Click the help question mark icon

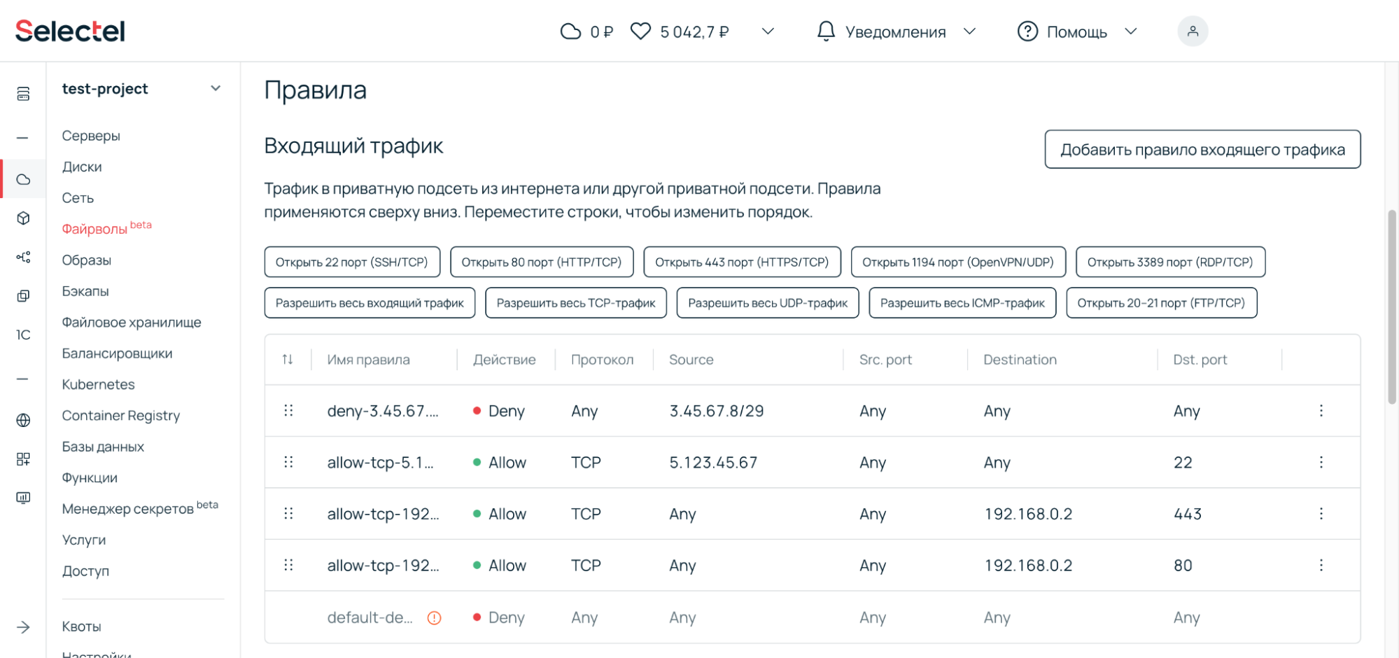tap(1026, 31)
